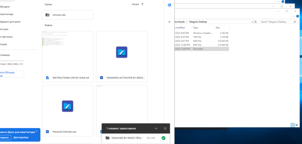Click the plus add-ons icon in Drive side panel

click(169, 22)
